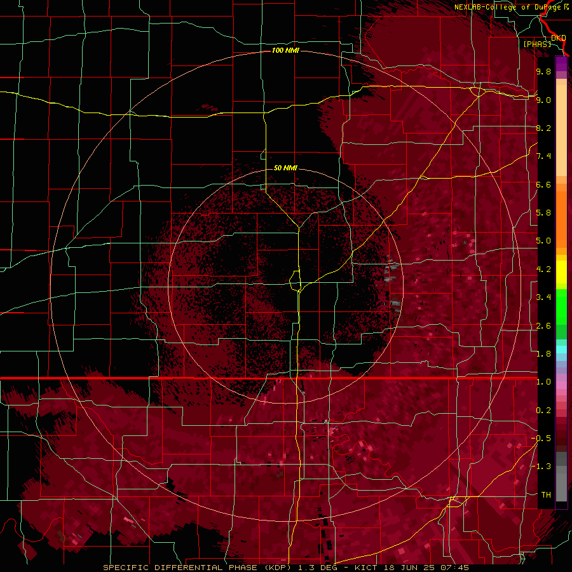Click the DKD product code label
This screenshot has height=572, width=572.
pyautogui.click(x=558, y=38)
